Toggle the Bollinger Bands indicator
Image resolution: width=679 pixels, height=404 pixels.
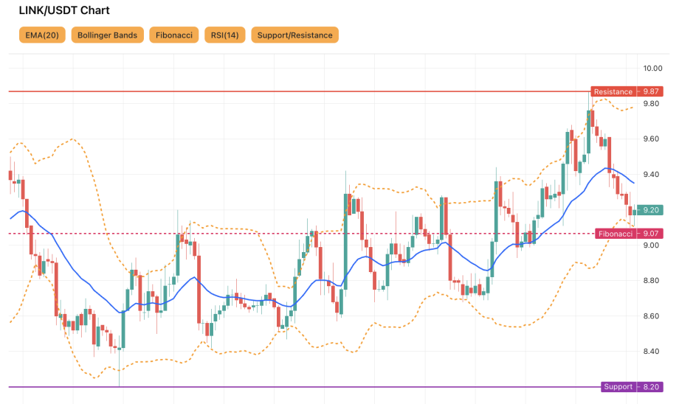[107, 35]
